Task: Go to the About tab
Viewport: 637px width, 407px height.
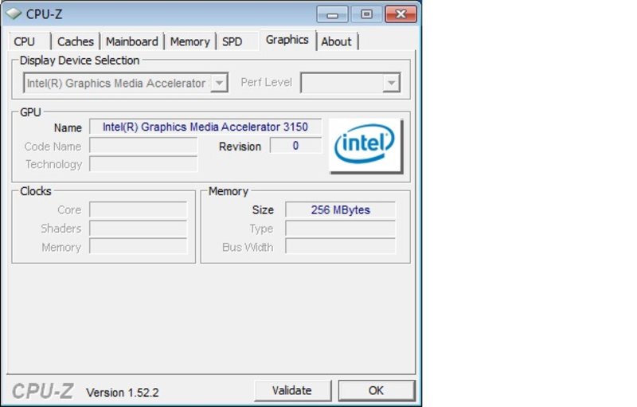Action: [336, 41]
